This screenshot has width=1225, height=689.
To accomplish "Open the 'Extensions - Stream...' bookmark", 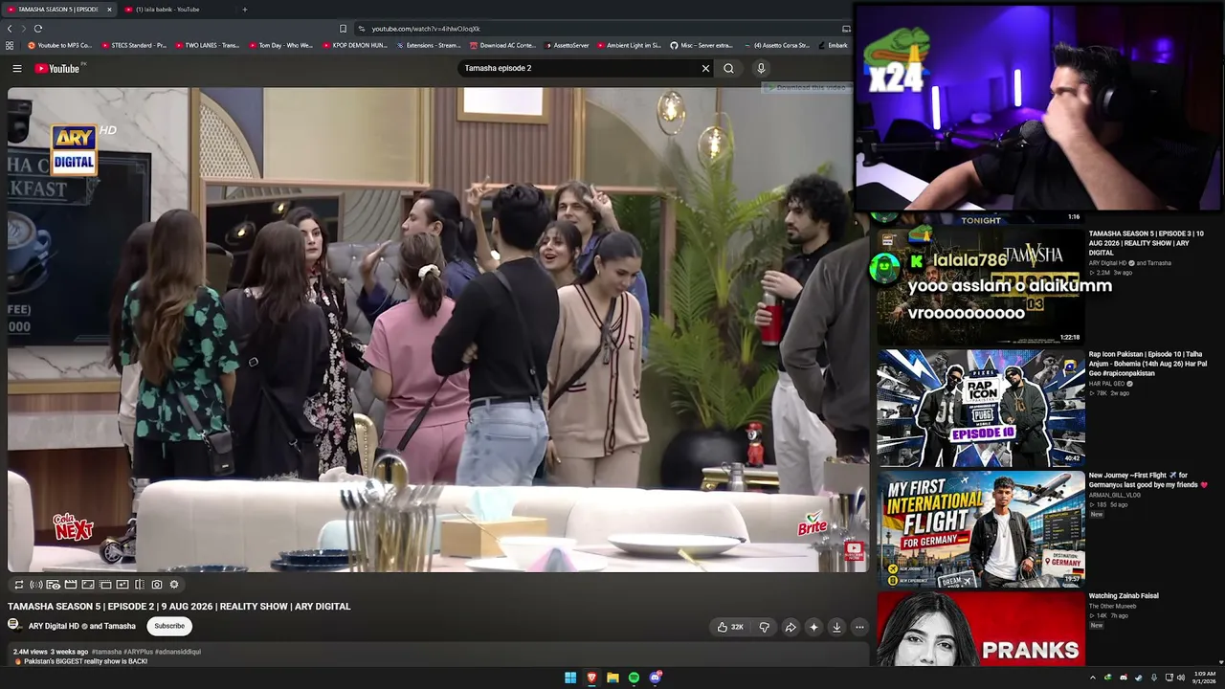I will (x=428, y=45).
